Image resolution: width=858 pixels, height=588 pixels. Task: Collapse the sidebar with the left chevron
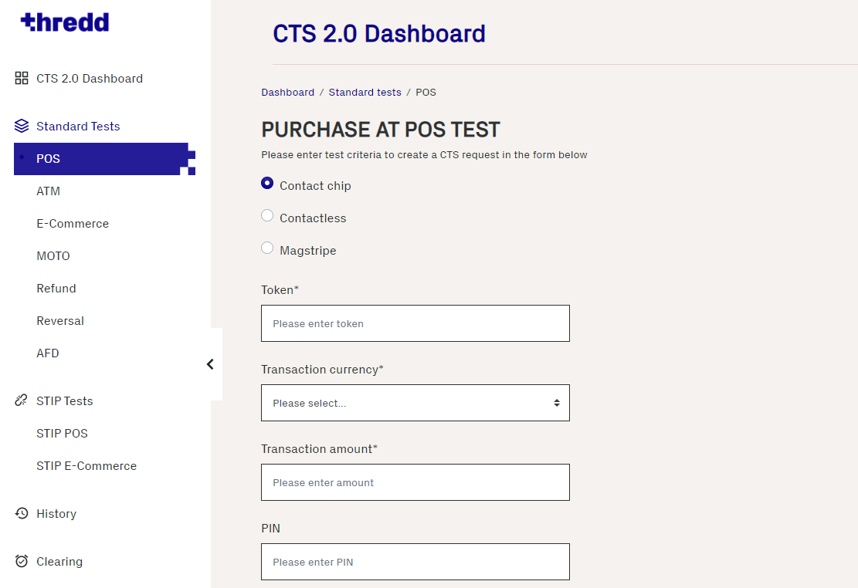[210, 364]
